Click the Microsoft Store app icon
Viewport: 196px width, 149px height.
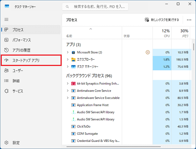(x=73, y=52)
